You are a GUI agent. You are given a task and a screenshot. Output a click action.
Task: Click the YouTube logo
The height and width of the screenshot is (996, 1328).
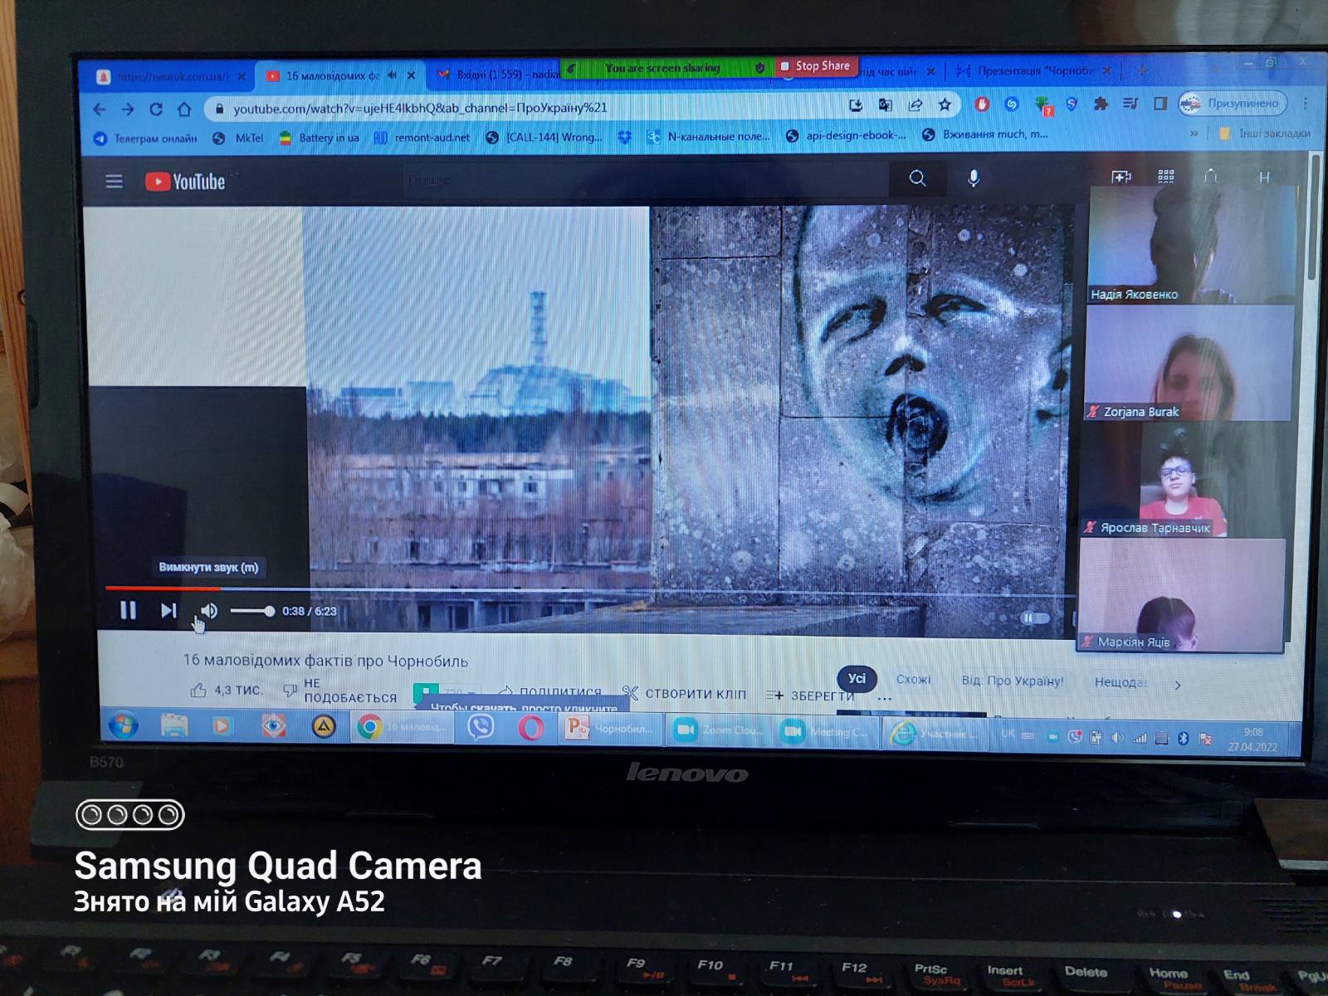[185, 181]
